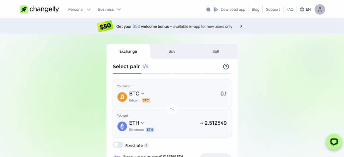Swap send and get currencies
This screenshot has width=344, height=157.
(172, 109)
